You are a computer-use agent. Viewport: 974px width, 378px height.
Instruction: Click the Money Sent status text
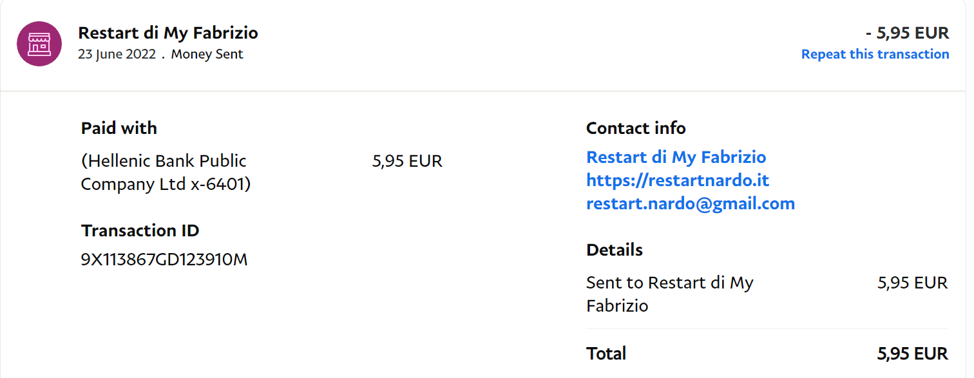tap(207, 54)
